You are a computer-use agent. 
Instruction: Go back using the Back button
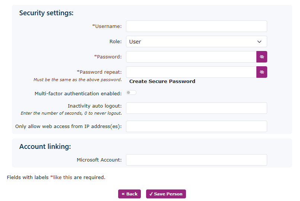(129, 194)
